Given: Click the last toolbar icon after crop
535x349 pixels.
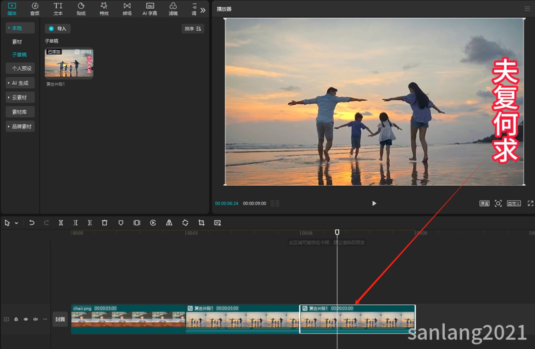Looking at the screenshot, I should click(217, 223).
